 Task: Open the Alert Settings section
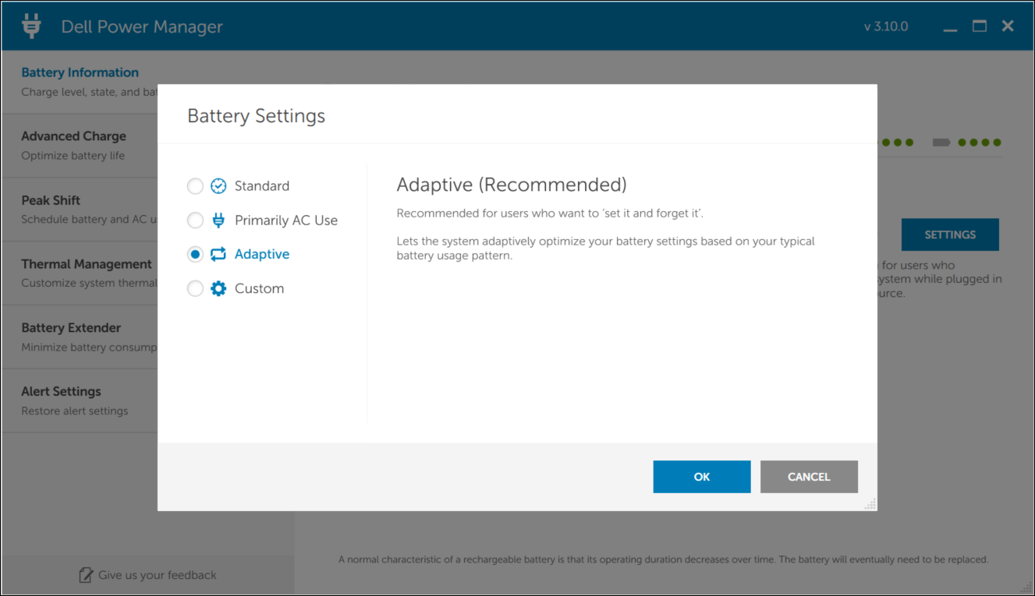60,390
